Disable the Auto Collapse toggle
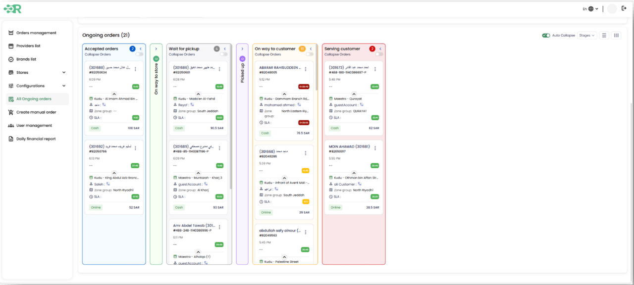Screen dimensions: 634x285 (x=546, y=36)
